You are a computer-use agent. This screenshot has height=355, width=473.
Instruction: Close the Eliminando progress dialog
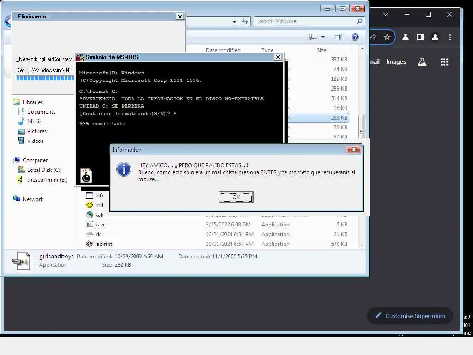180,17
